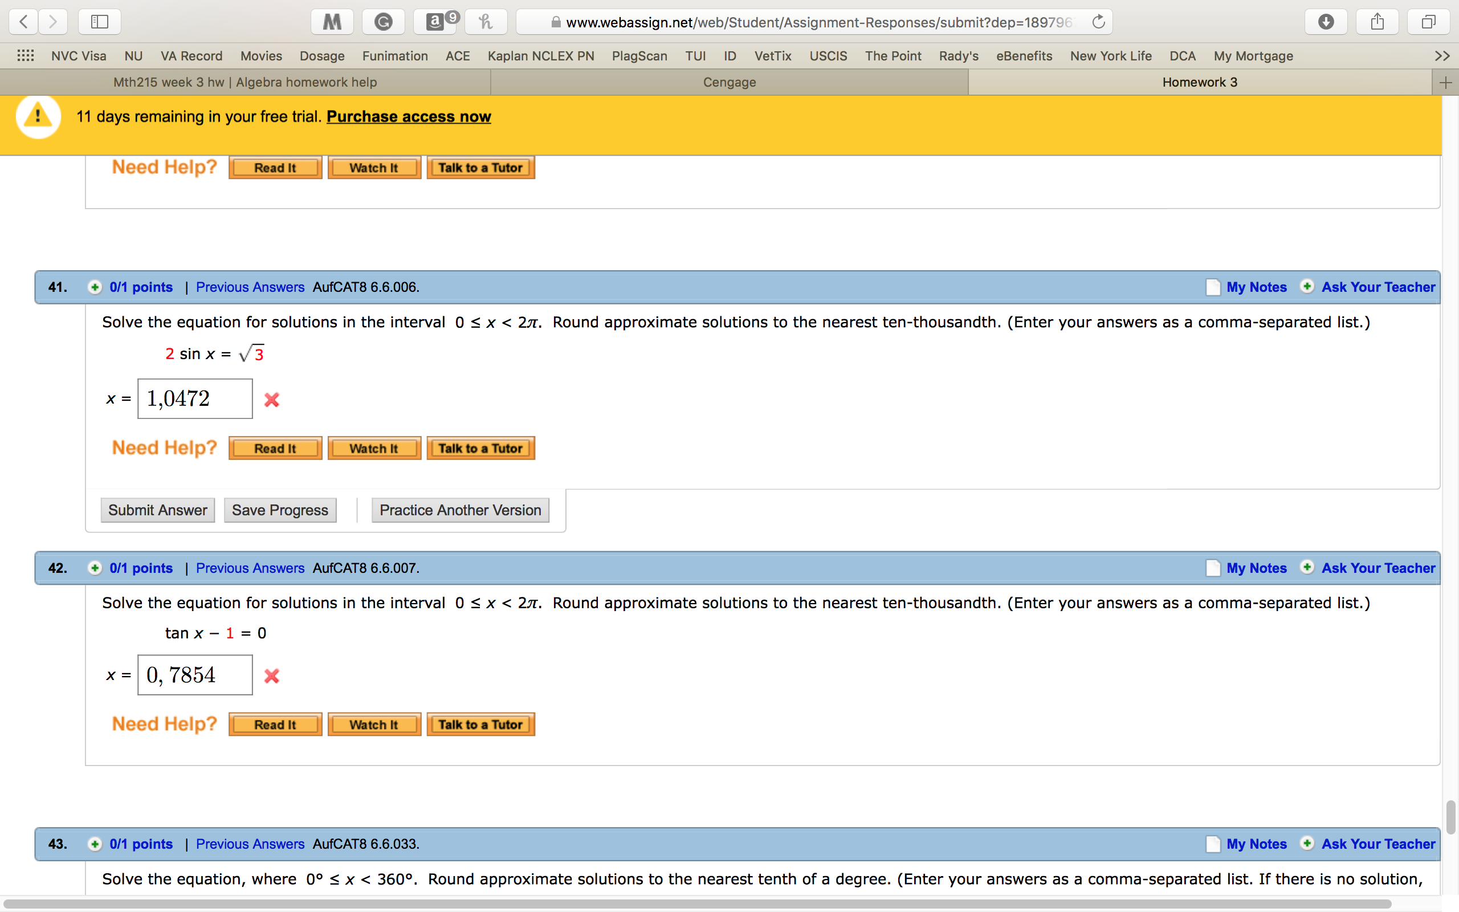Open Previous Answers for question 41

click(x=250, y=287)
